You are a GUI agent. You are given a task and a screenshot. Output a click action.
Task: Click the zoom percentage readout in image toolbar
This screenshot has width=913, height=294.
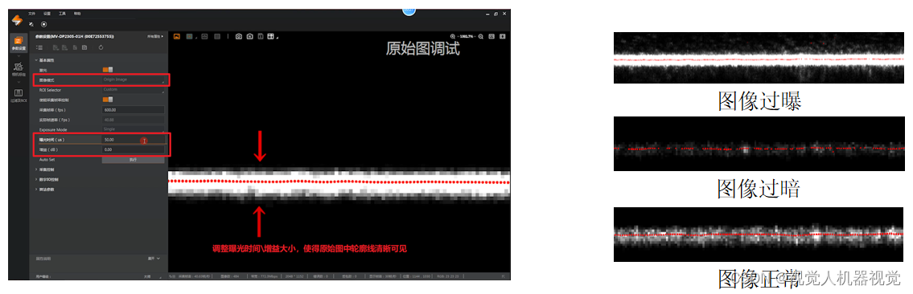[x=467, y=36]
